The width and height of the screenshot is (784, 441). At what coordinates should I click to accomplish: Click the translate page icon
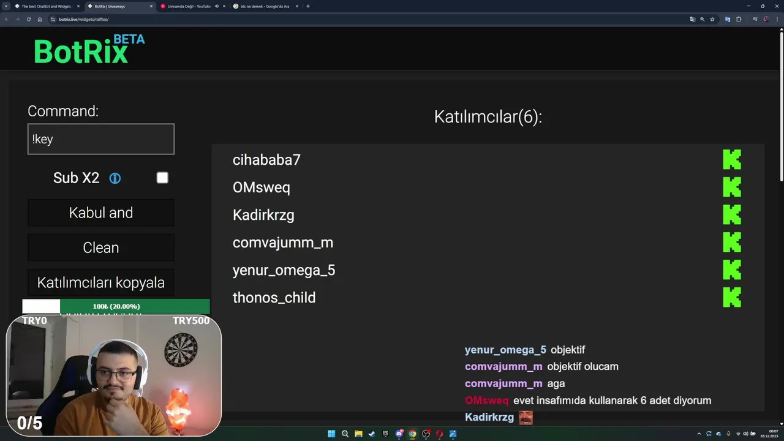(692, 19)
